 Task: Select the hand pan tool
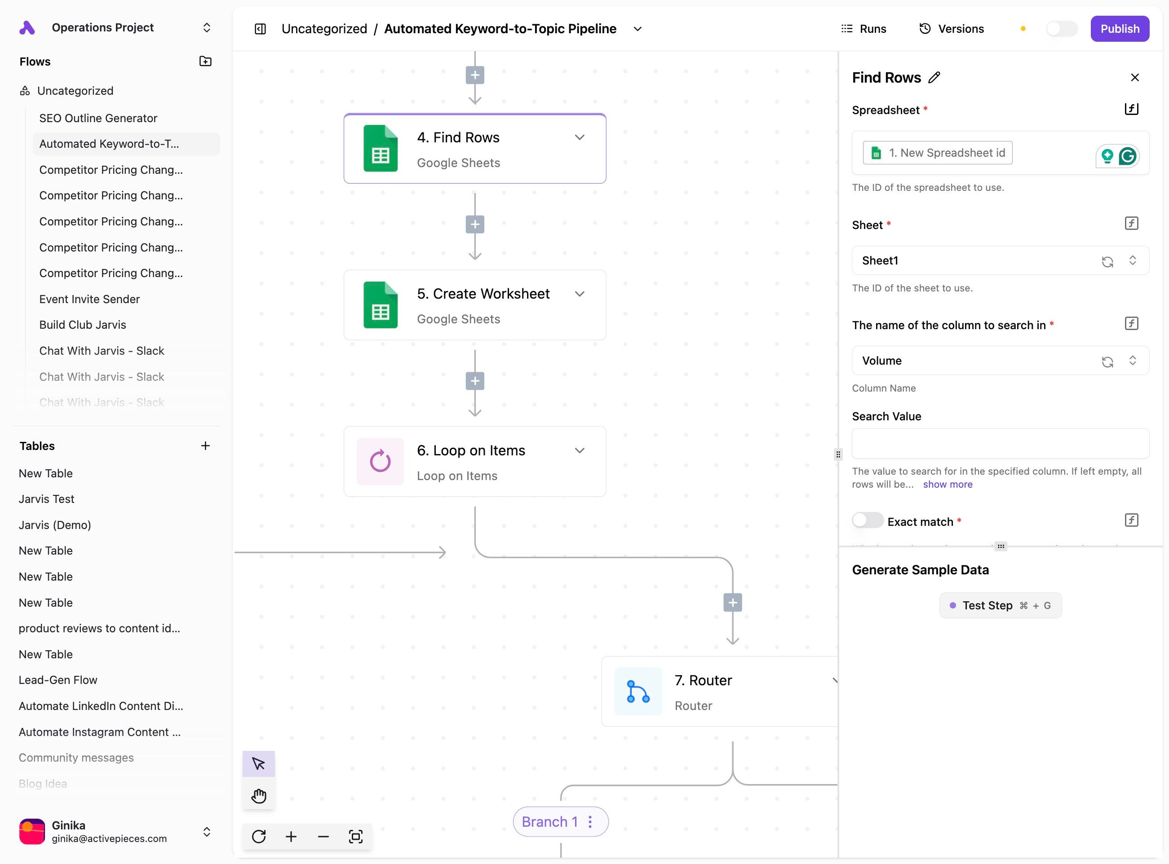click(x=258, y=795)
